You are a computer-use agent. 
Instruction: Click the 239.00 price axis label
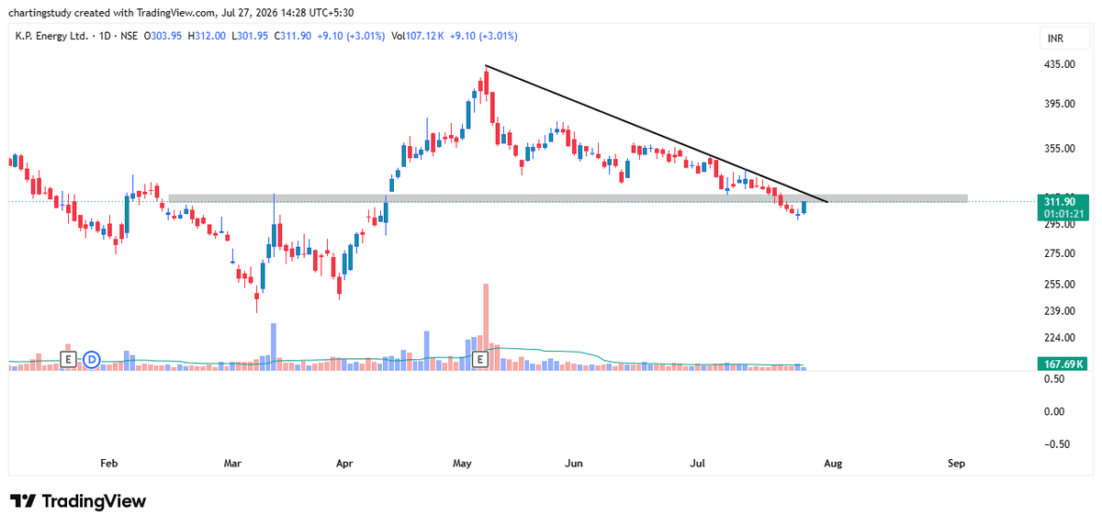click(1060, 312)
